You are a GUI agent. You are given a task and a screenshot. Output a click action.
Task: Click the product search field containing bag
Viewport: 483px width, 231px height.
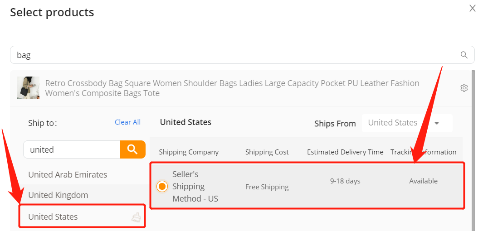click(x=242, y=55)
